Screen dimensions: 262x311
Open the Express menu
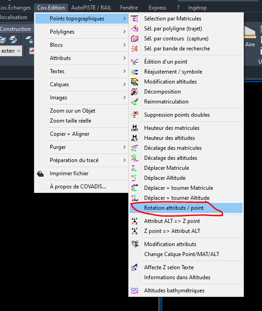coord(157,8)
